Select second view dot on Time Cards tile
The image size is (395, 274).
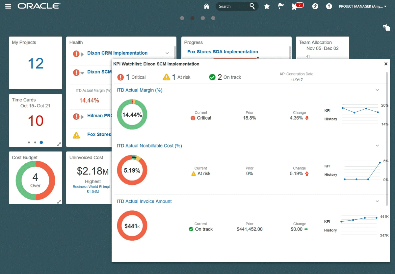[35, 143]
